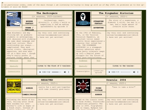The height and width of the screenshot is (110, 147).
Task: Open the Kingmaker Histories Spotify link
Action: click(83, 66)
